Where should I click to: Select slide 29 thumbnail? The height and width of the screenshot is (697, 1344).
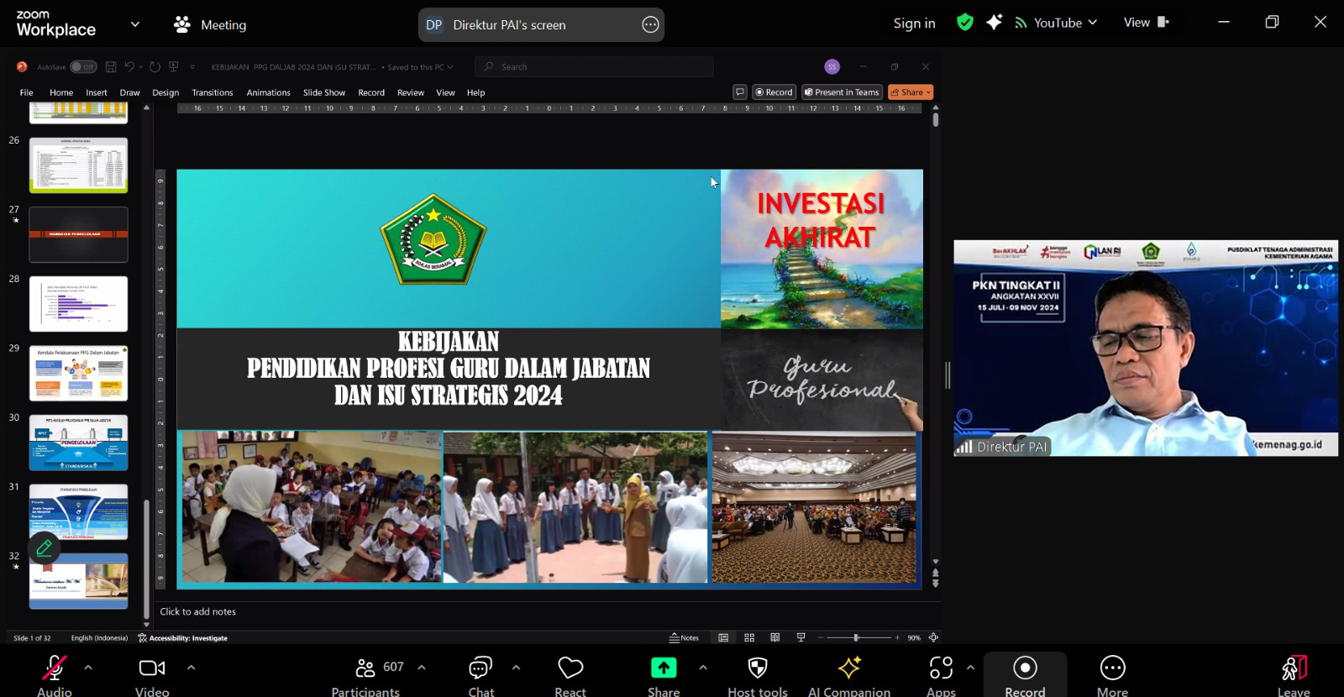pos(79,374)
